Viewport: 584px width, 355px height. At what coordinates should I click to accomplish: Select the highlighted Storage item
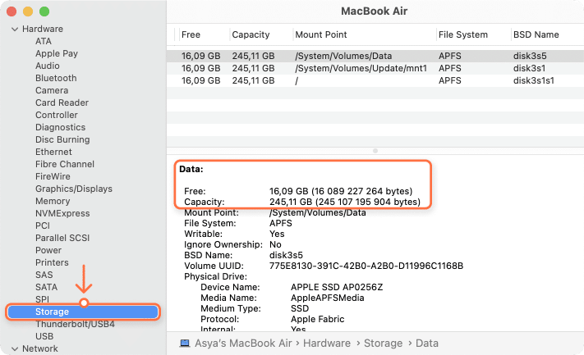83,312
